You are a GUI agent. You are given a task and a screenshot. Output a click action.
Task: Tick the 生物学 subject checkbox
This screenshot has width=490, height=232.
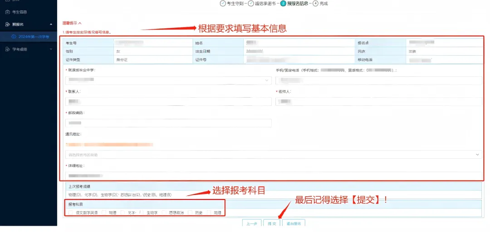(x=142, y=213)
